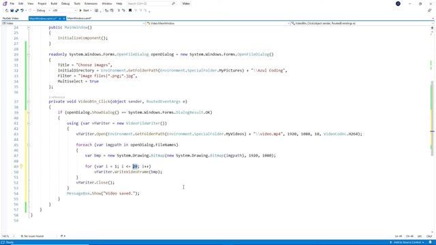
Task: Click the pin icon on MainWindow.xaml.cs tab
Action: (60, 18)
